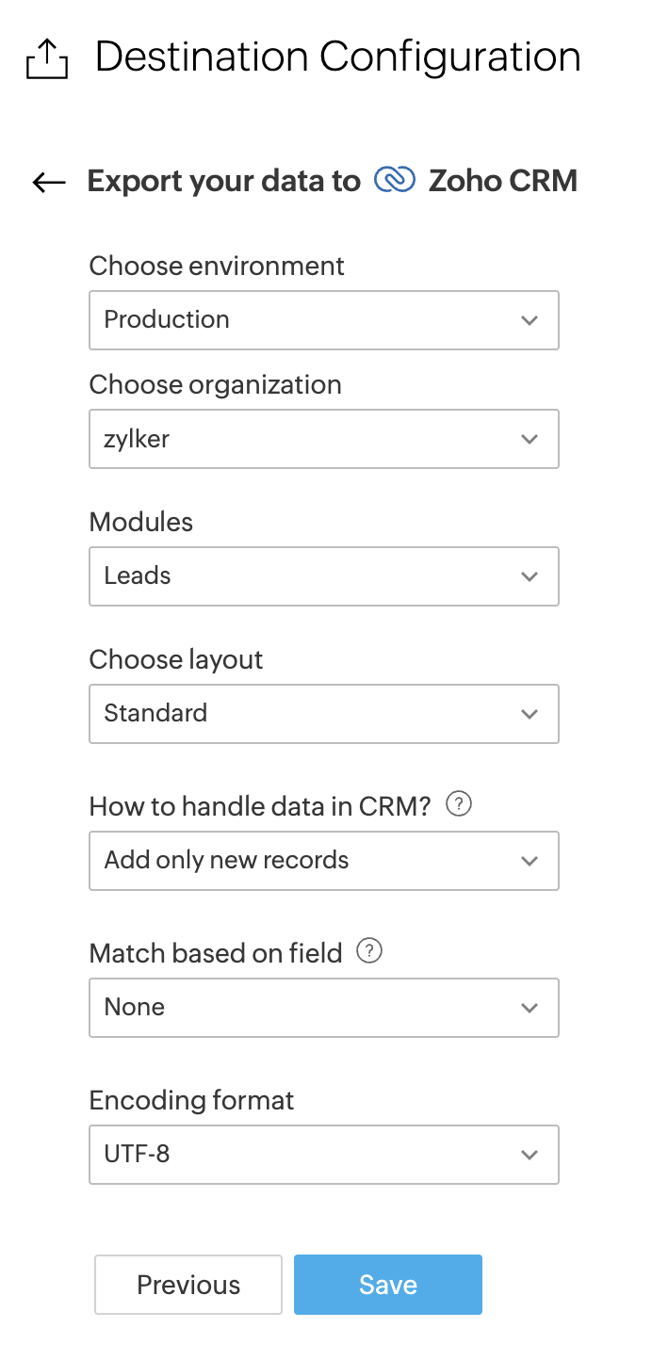Click help icon beside 'How to handle data'

(458, 805)
